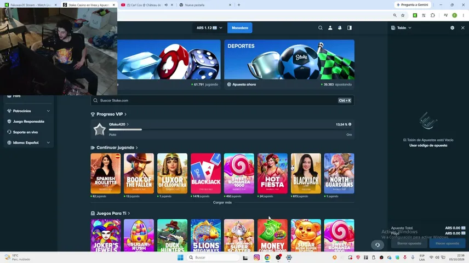The image size is (469, 263).
Task: Open Book of the Fallen game
Action: click(139, 174)
